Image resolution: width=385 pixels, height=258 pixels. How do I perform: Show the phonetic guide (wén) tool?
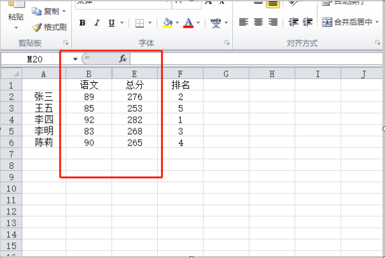216,23
